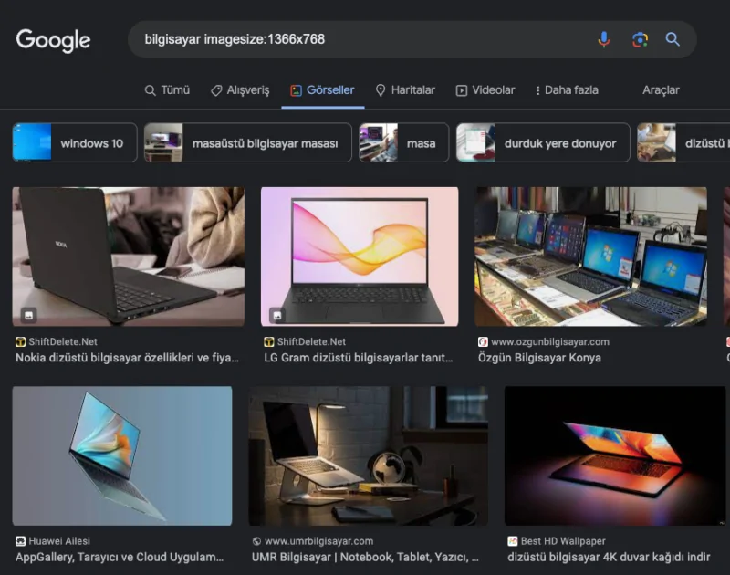Click the ShiftDelete.Net favicon under Nokia result
This screenshot has width=730, height=575.
coord(20,341)
